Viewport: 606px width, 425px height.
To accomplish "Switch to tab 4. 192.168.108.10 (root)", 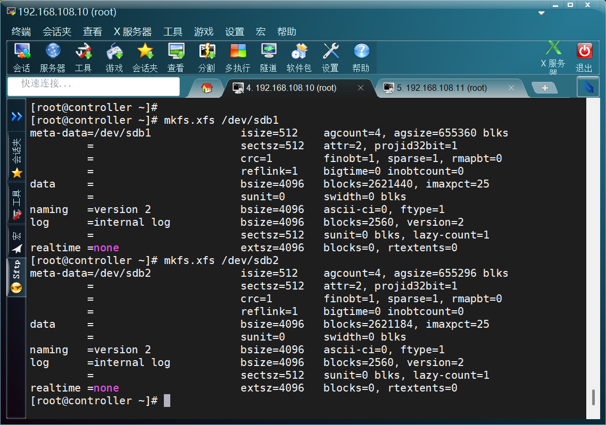I will click(x=292, y=88).
